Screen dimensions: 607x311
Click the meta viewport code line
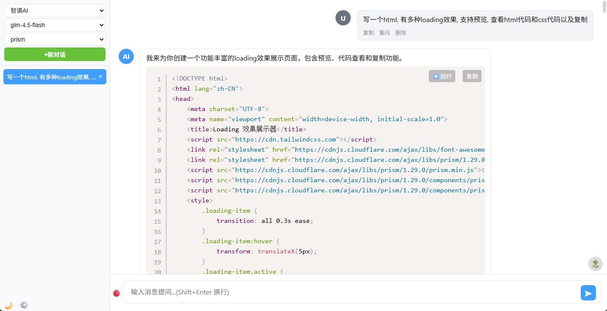pyautogui.click(x=317, y=119)
